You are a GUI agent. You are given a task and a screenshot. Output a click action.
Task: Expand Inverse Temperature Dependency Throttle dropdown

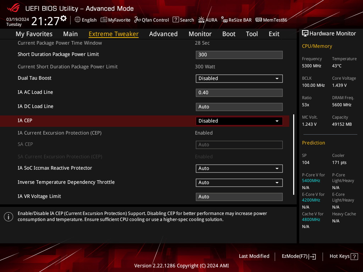coord(239,182)
